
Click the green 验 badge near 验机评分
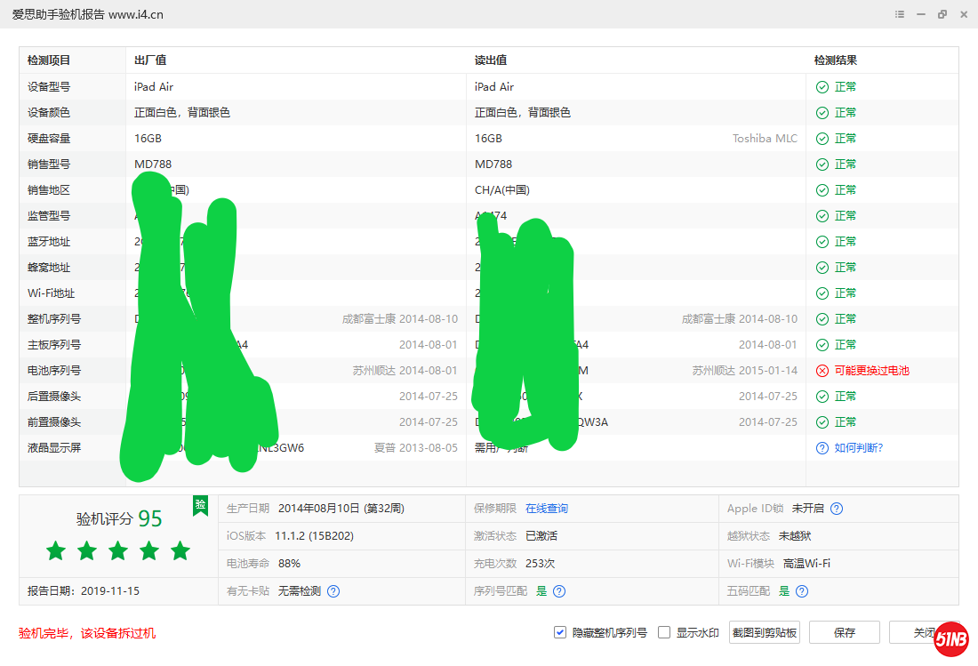(x=200, y=506)
